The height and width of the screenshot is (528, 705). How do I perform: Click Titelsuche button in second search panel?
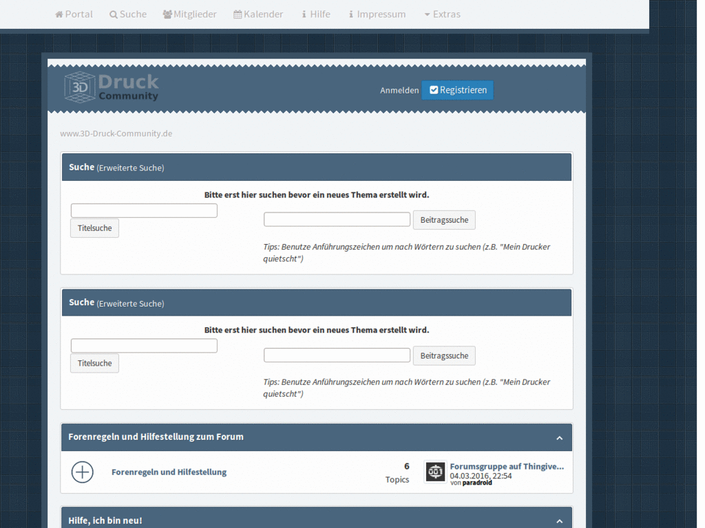(x=94, y=363)
